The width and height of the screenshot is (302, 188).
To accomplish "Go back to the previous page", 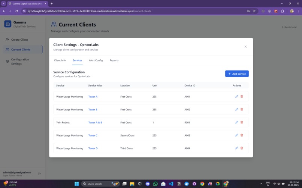I will [4, 11].
